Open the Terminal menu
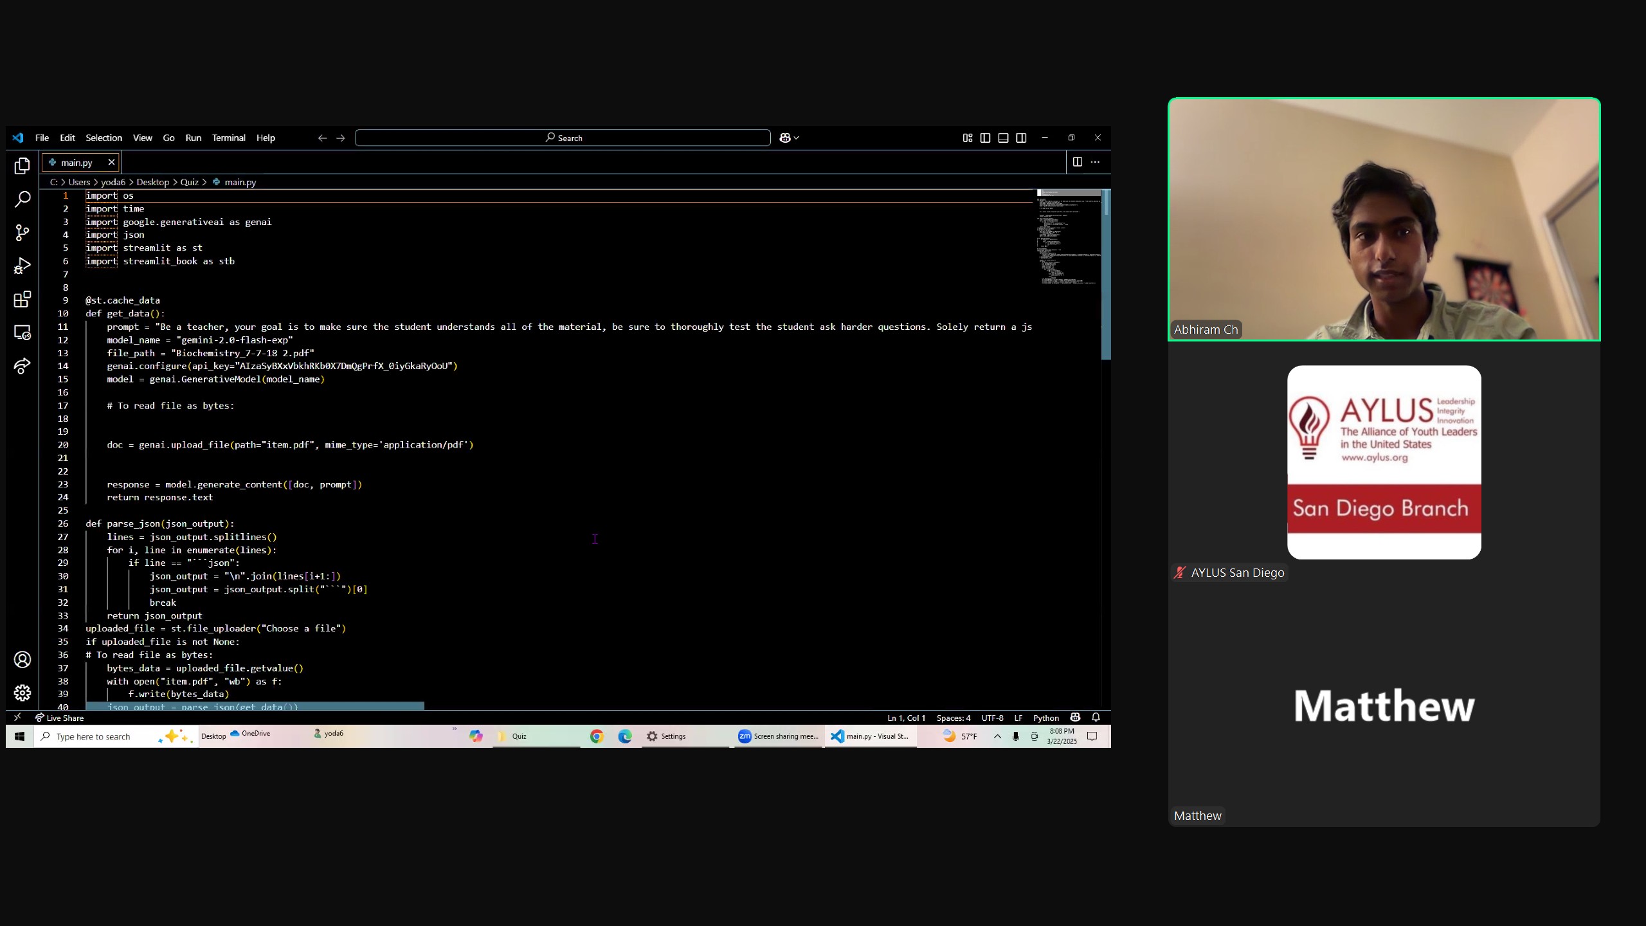Viewport: 1646px width, 926px height. pos(229,138)
